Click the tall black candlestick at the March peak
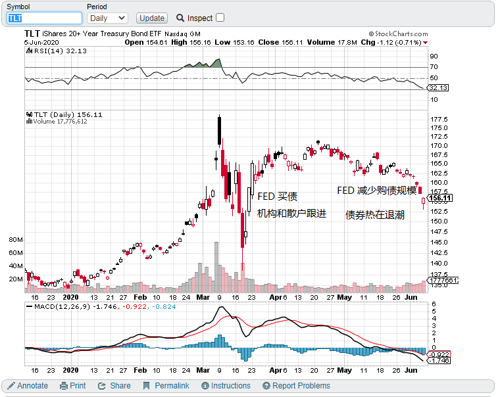This screenshot has width=500, height=397. 219,131
